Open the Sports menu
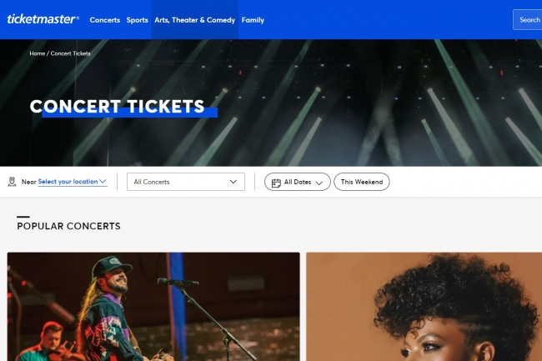Viewport: 542px width, 361px height. point(138,20)
